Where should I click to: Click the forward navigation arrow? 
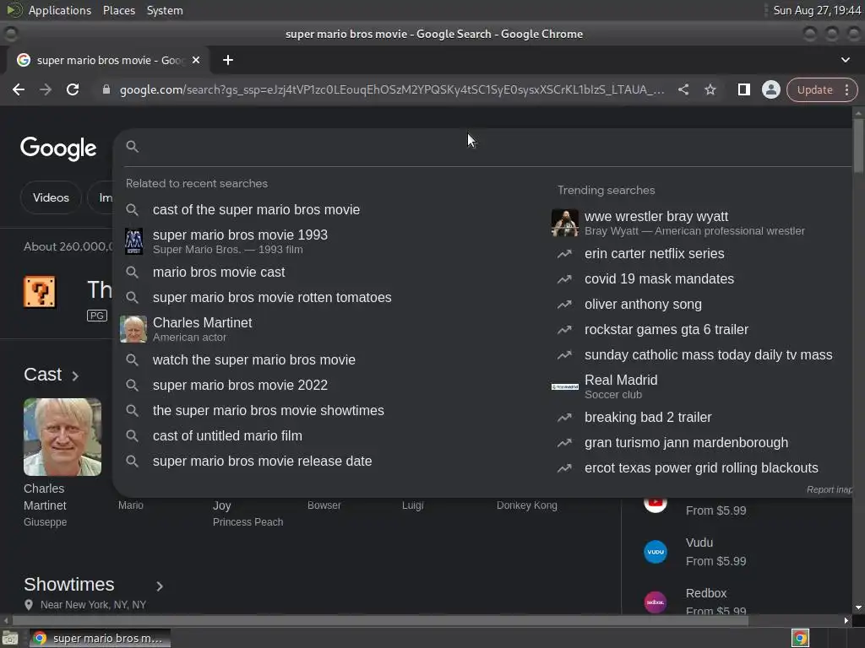click(x=46, y=89)
